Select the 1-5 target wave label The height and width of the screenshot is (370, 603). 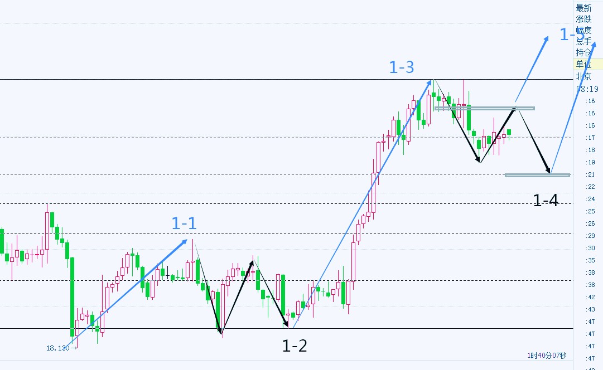tap(572, 35)
